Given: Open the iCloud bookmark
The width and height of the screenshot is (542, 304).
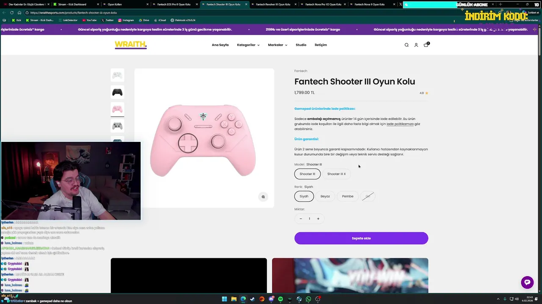Looking at the screenshot, I should (160, 20).
